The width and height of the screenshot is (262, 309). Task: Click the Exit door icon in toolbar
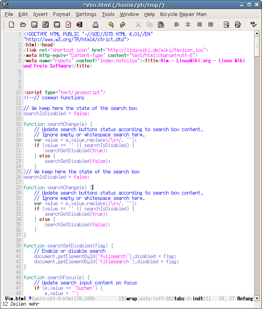tap(79, 25)
